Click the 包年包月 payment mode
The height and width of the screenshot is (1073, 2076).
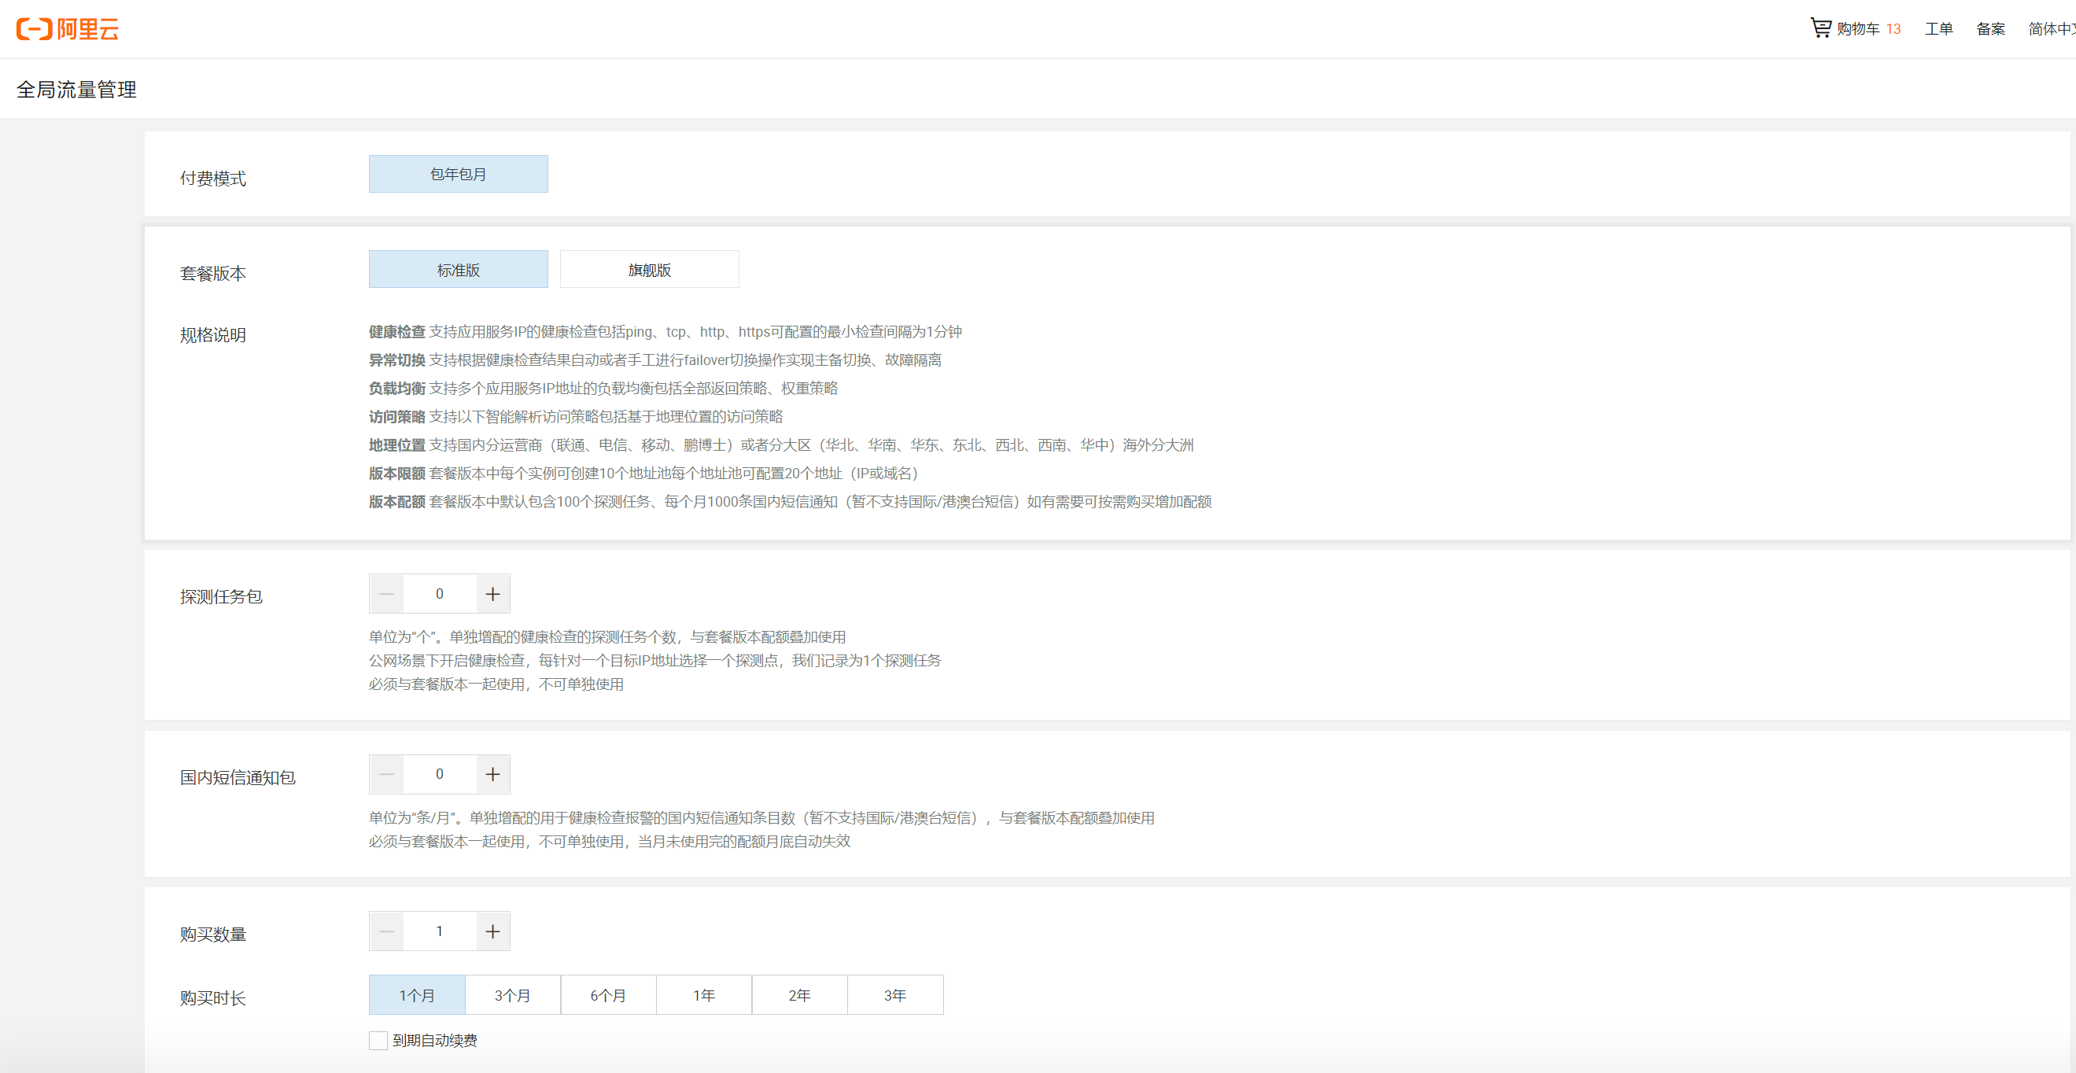pos(457,173)
